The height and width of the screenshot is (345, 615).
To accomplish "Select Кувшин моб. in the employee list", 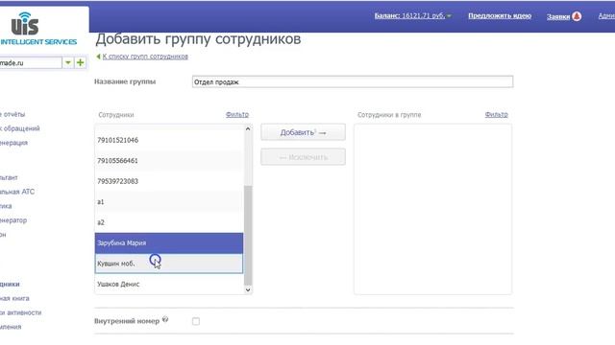I will [169, 264].
